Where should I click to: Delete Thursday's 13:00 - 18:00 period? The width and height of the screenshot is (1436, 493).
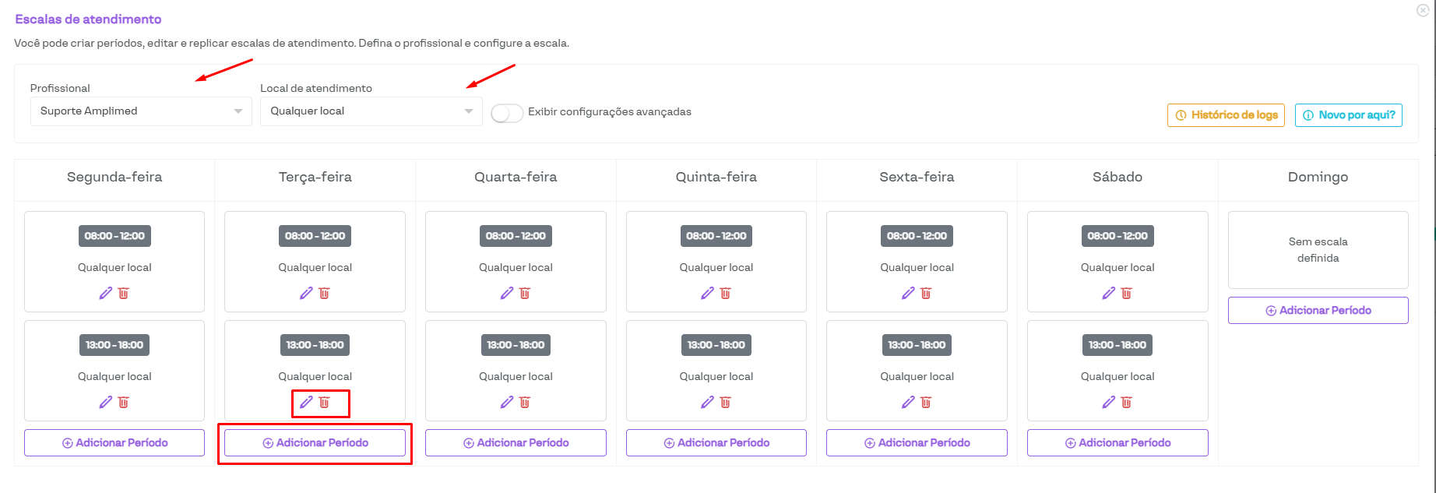[x=726, y=403]
